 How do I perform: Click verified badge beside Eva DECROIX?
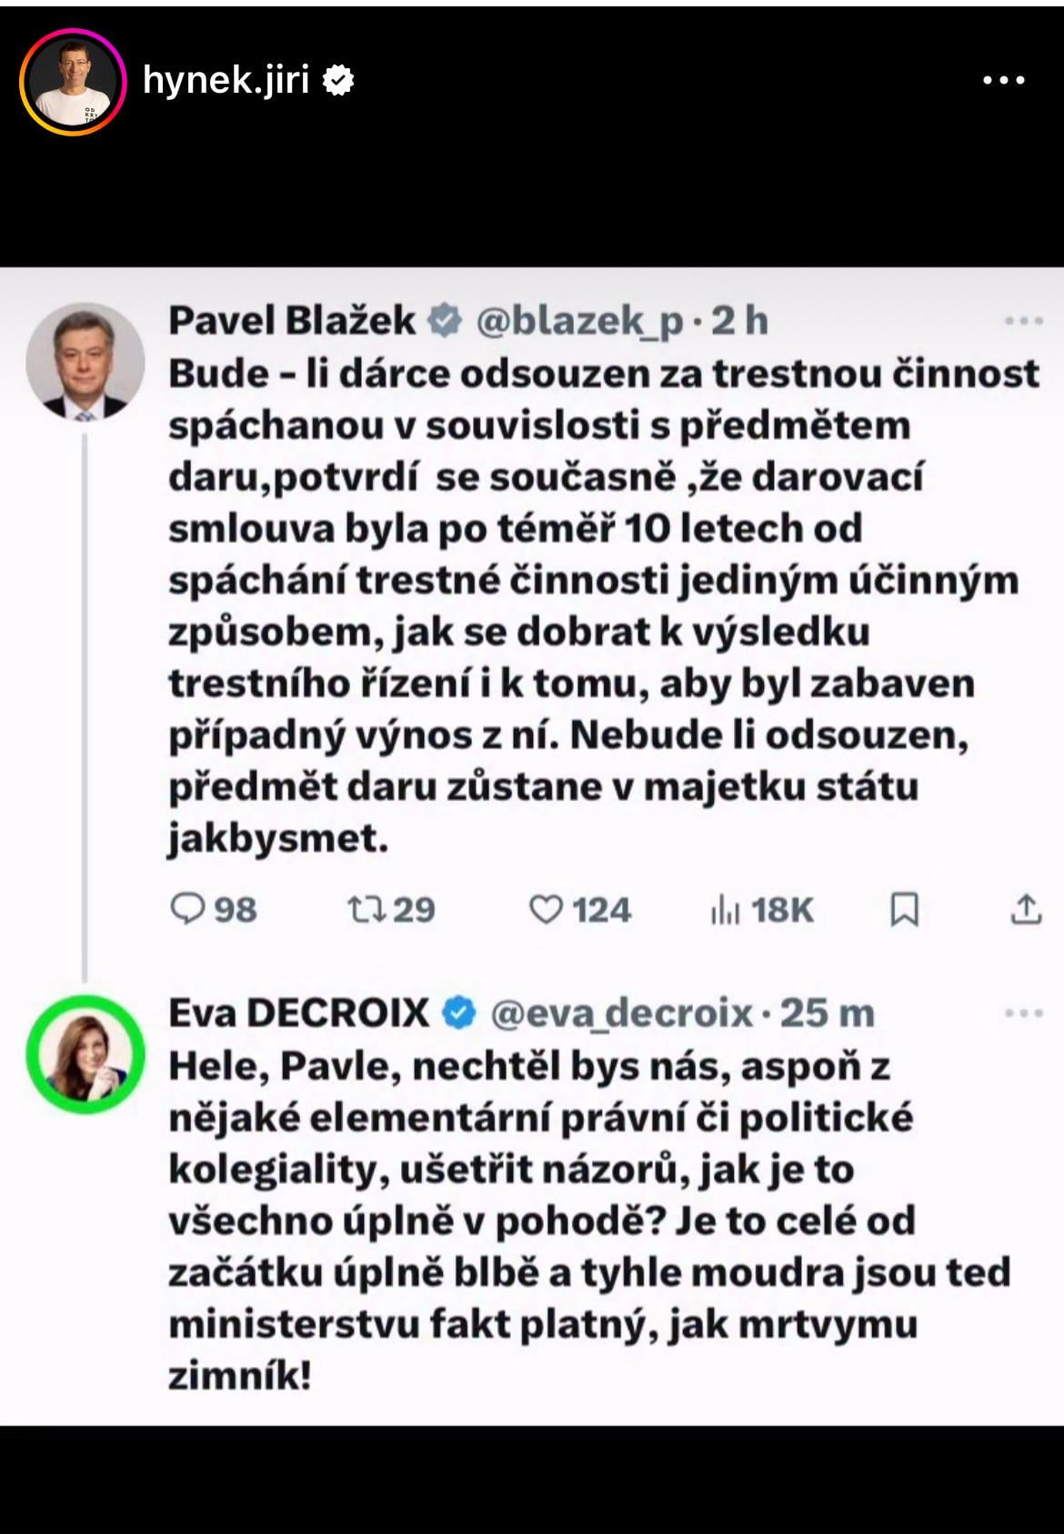tap(459, 1013)
